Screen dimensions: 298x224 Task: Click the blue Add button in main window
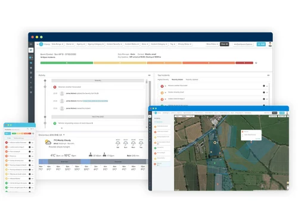(x=261, y=44)
